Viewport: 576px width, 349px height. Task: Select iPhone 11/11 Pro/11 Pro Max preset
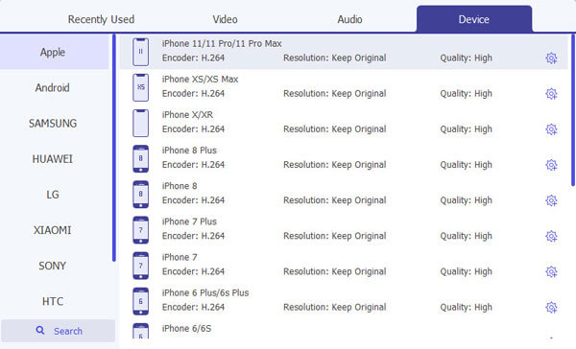click(222, 43)
